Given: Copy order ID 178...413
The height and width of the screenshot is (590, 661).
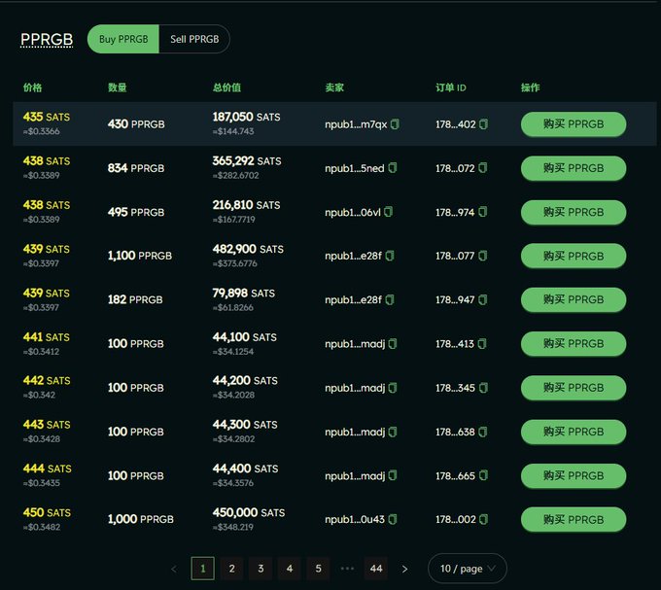Looking at the screenshot, I should (483, 344).
